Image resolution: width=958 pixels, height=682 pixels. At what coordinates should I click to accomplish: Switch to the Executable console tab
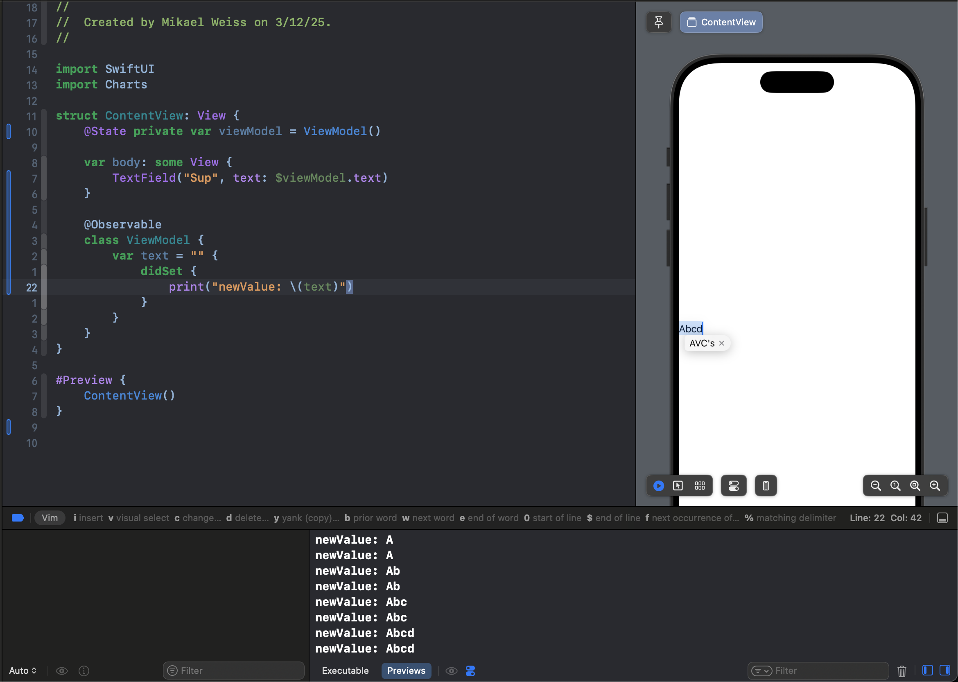[x=345, y=671]
